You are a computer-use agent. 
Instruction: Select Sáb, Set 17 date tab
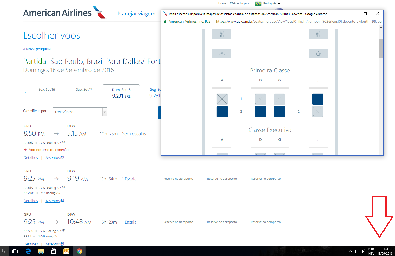click(x=84, y=93)
